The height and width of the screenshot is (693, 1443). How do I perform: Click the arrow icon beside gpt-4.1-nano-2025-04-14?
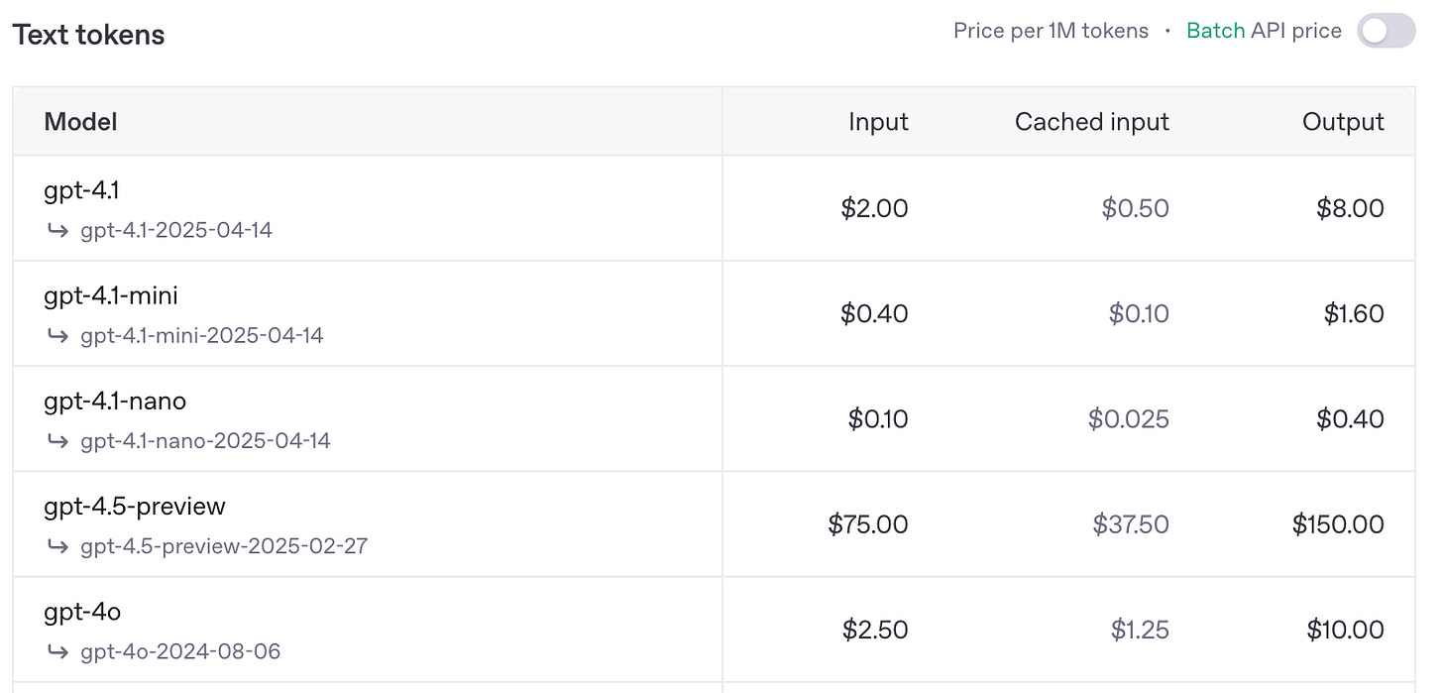(56, 440)
